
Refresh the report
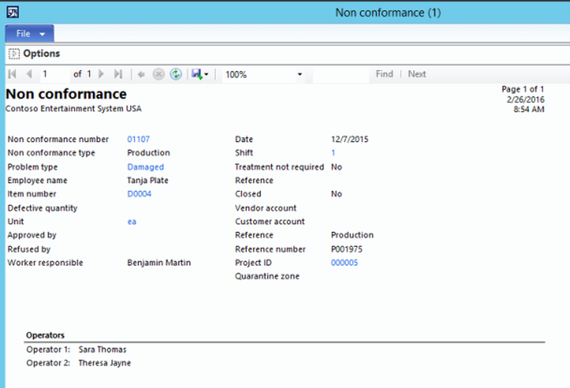coord(176,74)
